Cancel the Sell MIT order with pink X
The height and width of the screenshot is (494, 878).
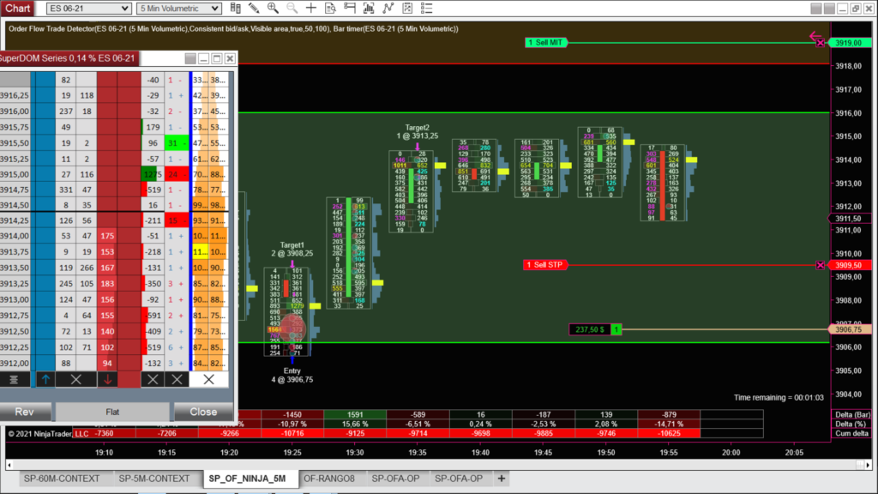[821, 43]
